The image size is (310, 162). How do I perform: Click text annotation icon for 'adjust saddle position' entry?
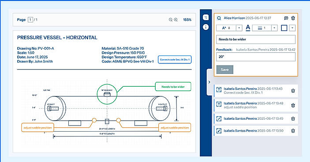pos(219,104)
